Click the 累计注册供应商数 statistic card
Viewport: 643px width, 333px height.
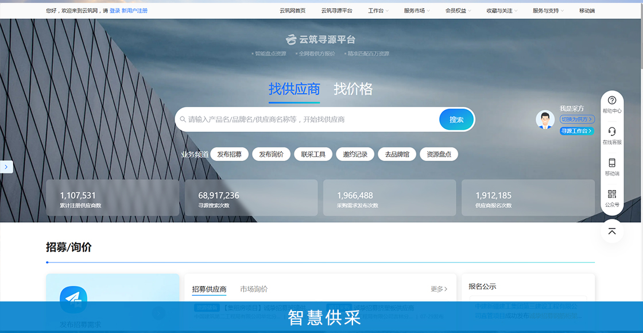113,198
